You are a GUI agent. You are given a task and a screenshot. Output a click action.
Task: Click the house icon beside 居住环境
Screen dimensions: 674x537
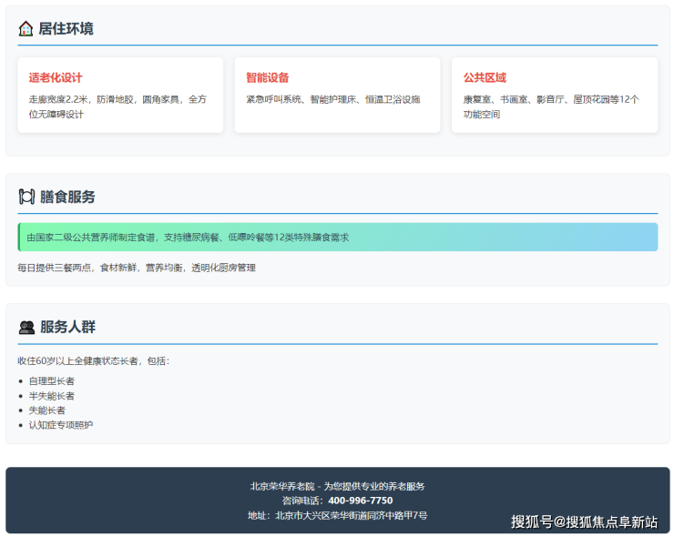coord(26,28)
